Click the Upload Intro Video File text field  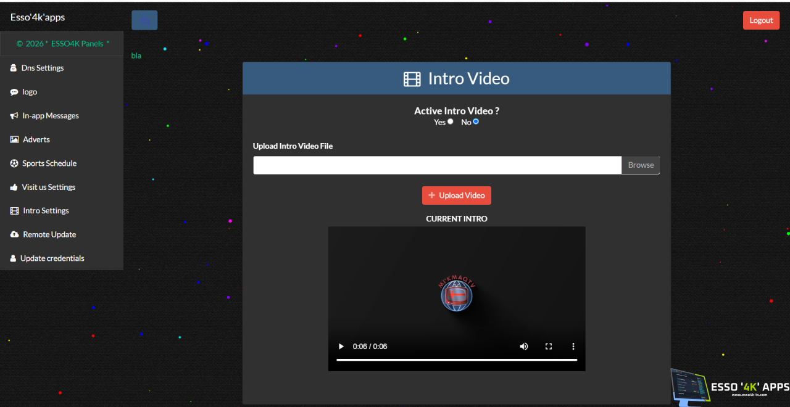click(x=437, y=165)
